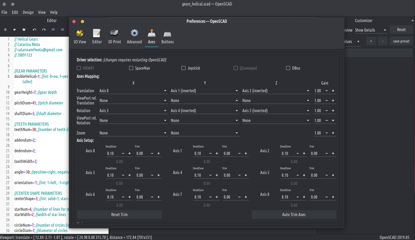Open the Buttons preferences page

(168, 37)
